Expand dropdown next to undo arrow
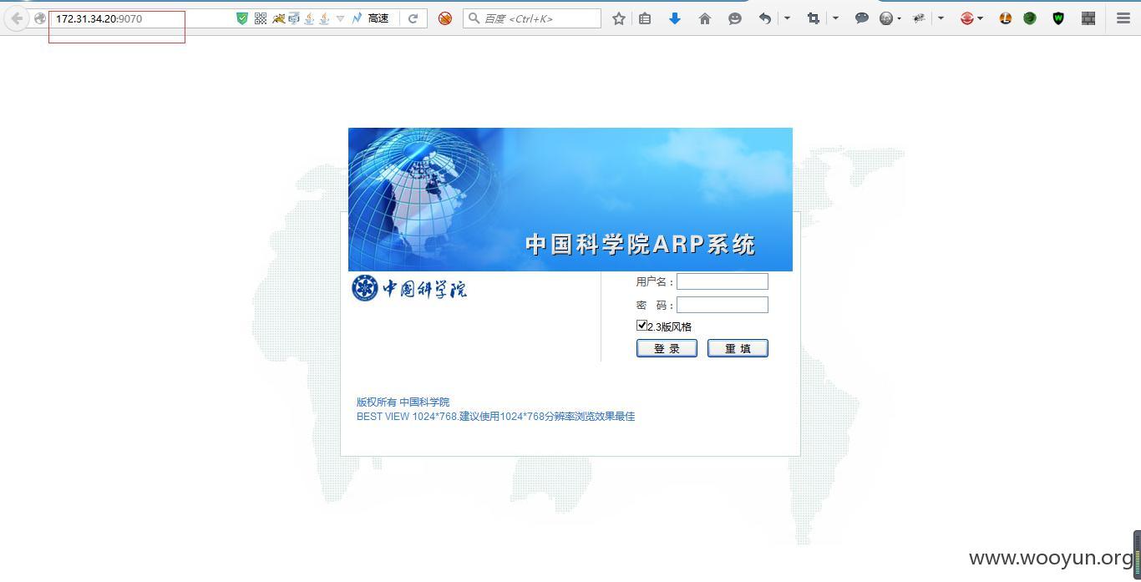This screenshot has height=582, width=1141. click(x=787, y=18)
